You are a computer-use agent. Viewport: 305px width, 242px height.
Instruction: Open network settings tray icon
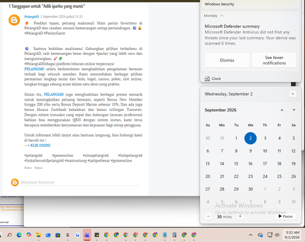270,235
